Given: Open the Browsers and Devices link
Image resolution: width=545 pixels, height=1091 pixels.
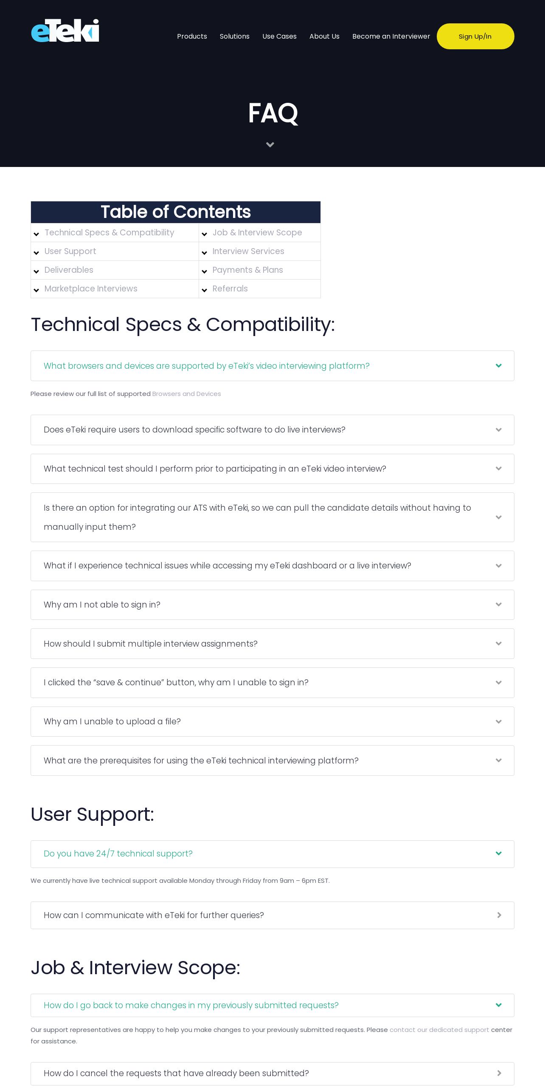Looking at the screenshot, I should click(186, 394).
